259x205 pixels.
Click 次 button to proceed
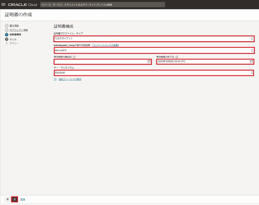coord(15,199)
